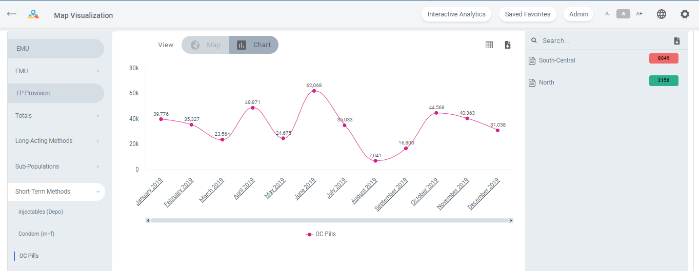This screenshot has height=271, width=699.
Task: Click the chart horizontal scrollbar track
Action: 329,220
